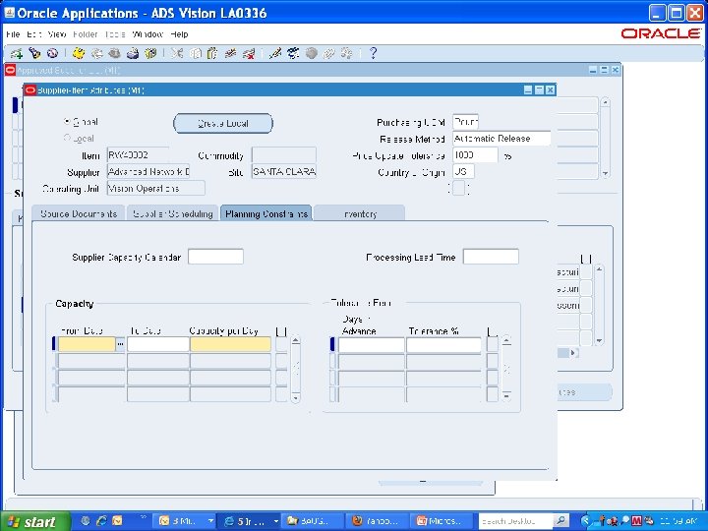Image resolution: width=708 pixels, height=531 pixels.
Task: Click the Translations globe toolbar icon
Action: click(x=311, y=53)
